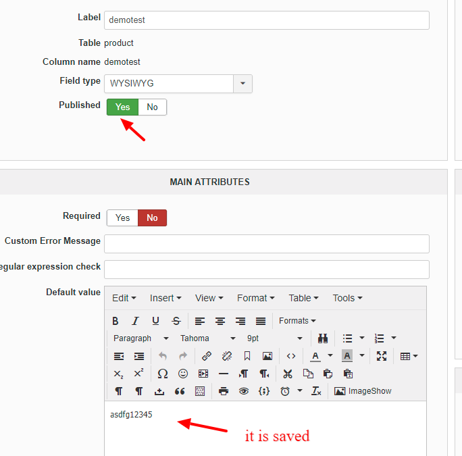Remove link with unlink icon
The width and height of the screenshot is (462, 456).
(227, 356)
